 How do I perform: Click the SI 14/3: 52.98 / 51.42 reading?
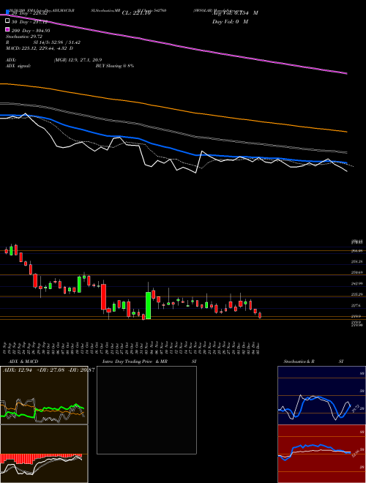[x=57, y=42]
